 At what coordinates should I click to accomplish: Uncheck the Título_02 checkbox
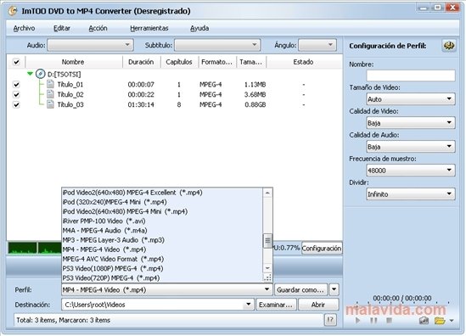click(16, 94)
